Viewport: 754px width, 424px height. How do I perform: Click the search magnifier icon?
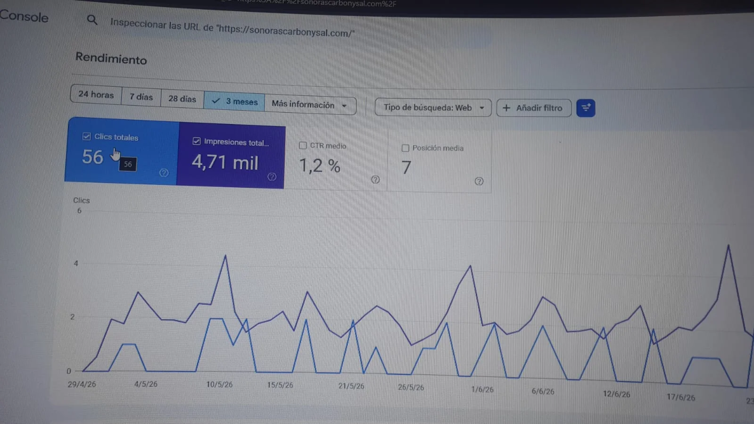(x=92, y=20)
